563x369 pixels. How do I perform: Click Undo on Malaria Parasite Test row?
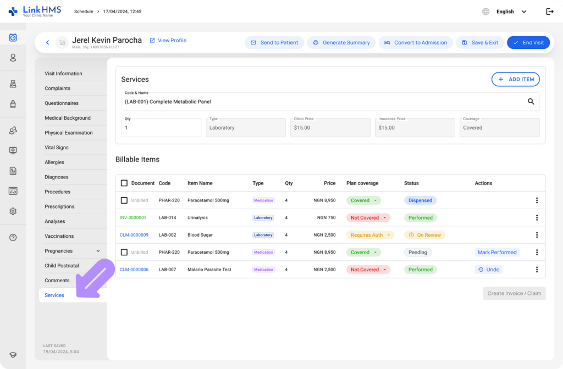click(x=489, y=269)
